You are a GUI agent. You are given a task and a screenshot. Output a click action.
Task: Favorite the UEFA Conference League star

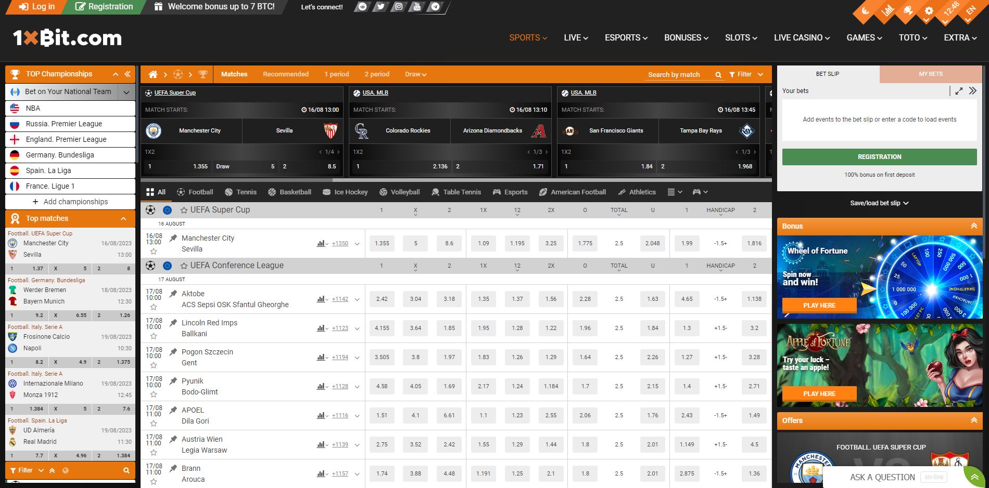point(184,266)
